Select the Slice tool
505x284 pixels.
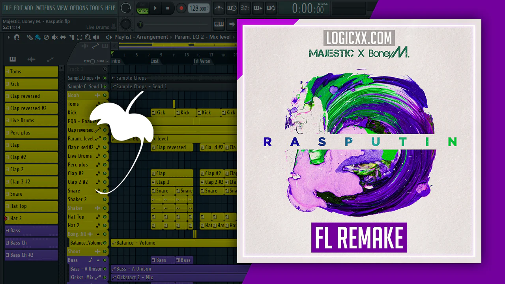click(71, 37)
